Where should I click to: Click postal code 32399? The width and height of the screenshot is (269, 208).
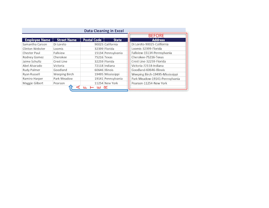pos(92,49)
